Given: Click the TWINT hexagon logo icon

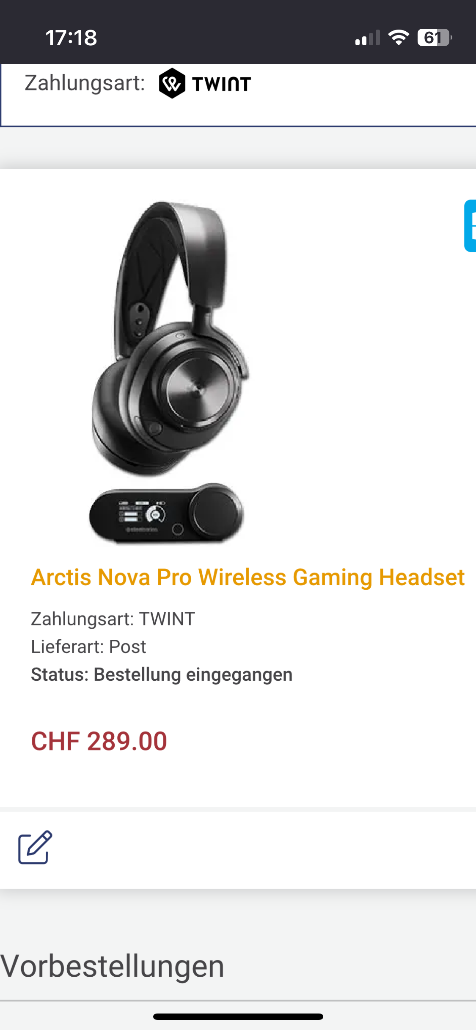Looking at the screenshot, I should click(x=172, y=83).
